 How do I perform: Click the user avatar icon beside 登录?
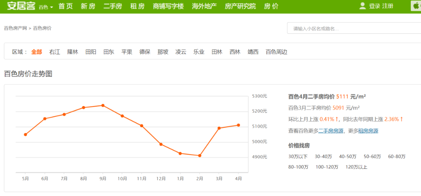[x=363, y=6]
